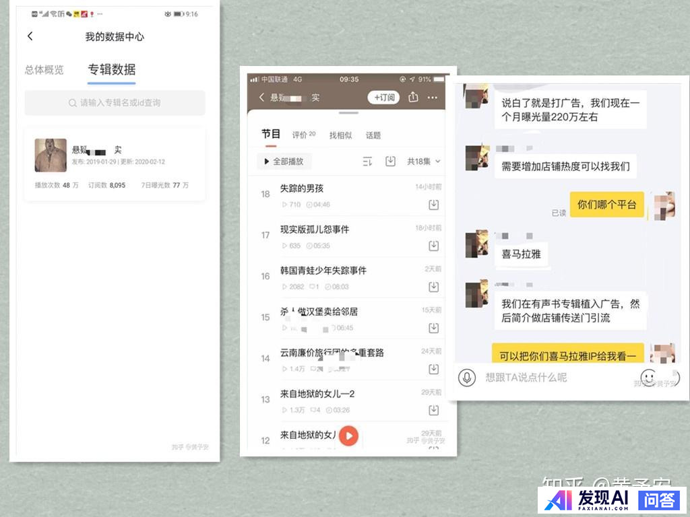The image size is (690, 517).
Task: Open the three-dot more options menu
Action: [x=433, y=98]
